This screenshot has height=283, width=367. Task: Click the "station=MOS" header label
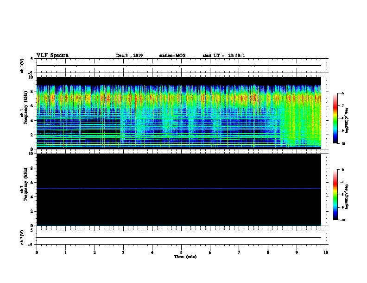pos(172,55)
